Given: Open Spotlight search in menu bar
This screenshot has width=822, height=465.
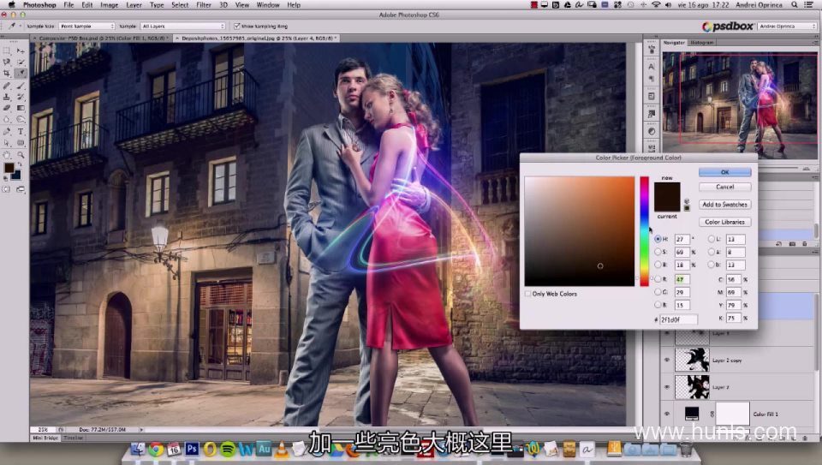Looking at the screenshot, I should coord(795,5).
